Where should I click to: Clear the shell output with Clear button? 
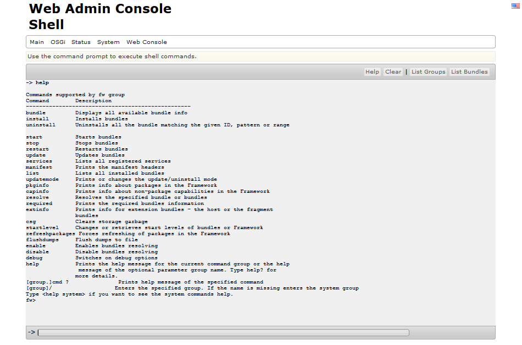(x=393, y=72)
